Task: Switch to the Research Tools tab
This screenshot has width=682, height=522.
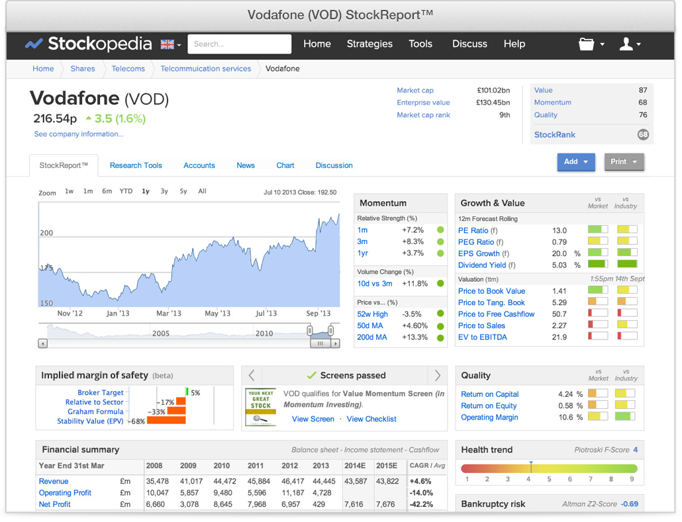Action: click(x=136, y=165)
